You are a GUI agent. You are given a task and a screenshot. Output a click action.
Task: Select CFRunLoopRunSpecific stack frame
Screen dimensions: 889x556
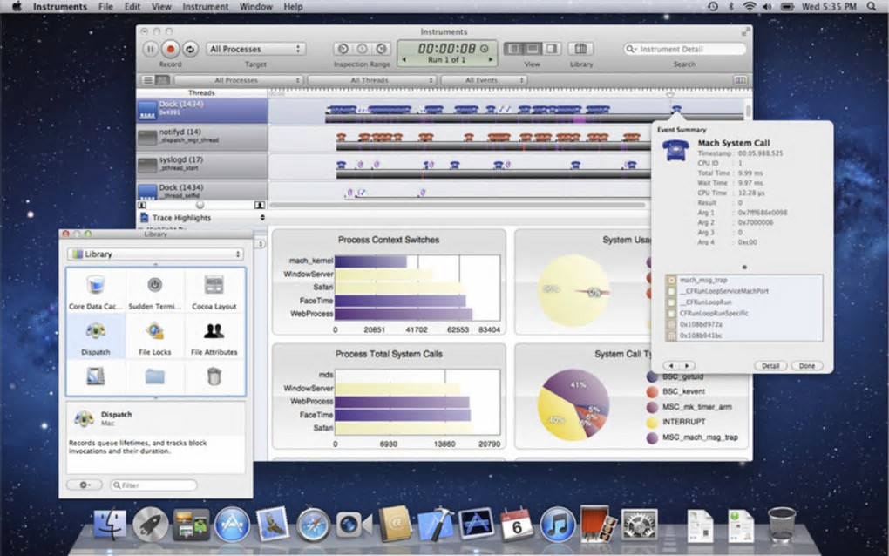point(743,313)
